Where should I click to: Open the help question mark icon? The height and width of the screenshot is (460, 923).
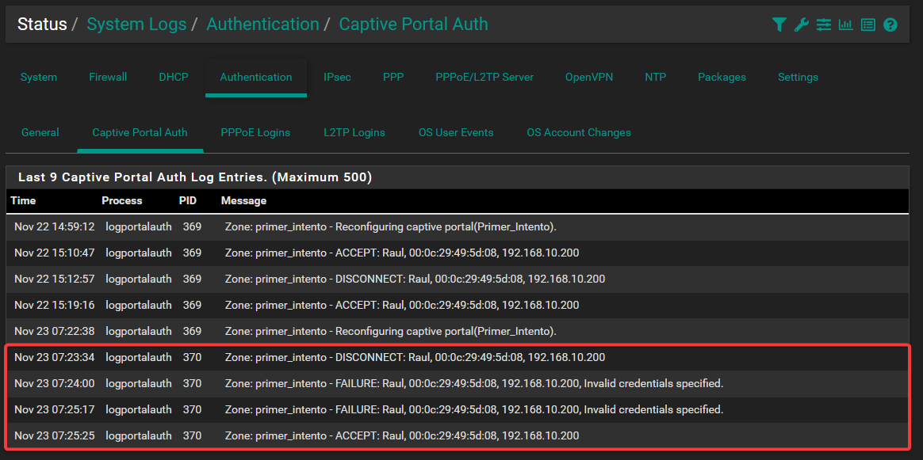[x=890, y=25]
